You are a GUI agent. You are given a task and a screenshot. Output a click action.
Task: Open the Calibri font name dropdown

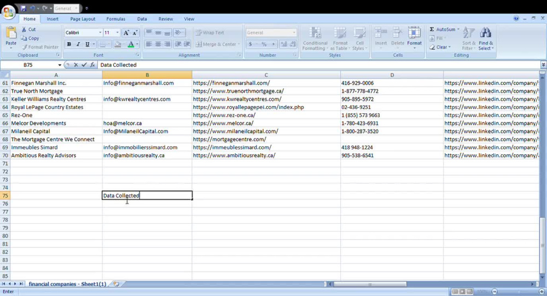pos(100,32)
